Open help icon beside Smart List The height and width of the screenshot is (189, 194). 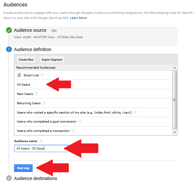(x=42, y=75)
